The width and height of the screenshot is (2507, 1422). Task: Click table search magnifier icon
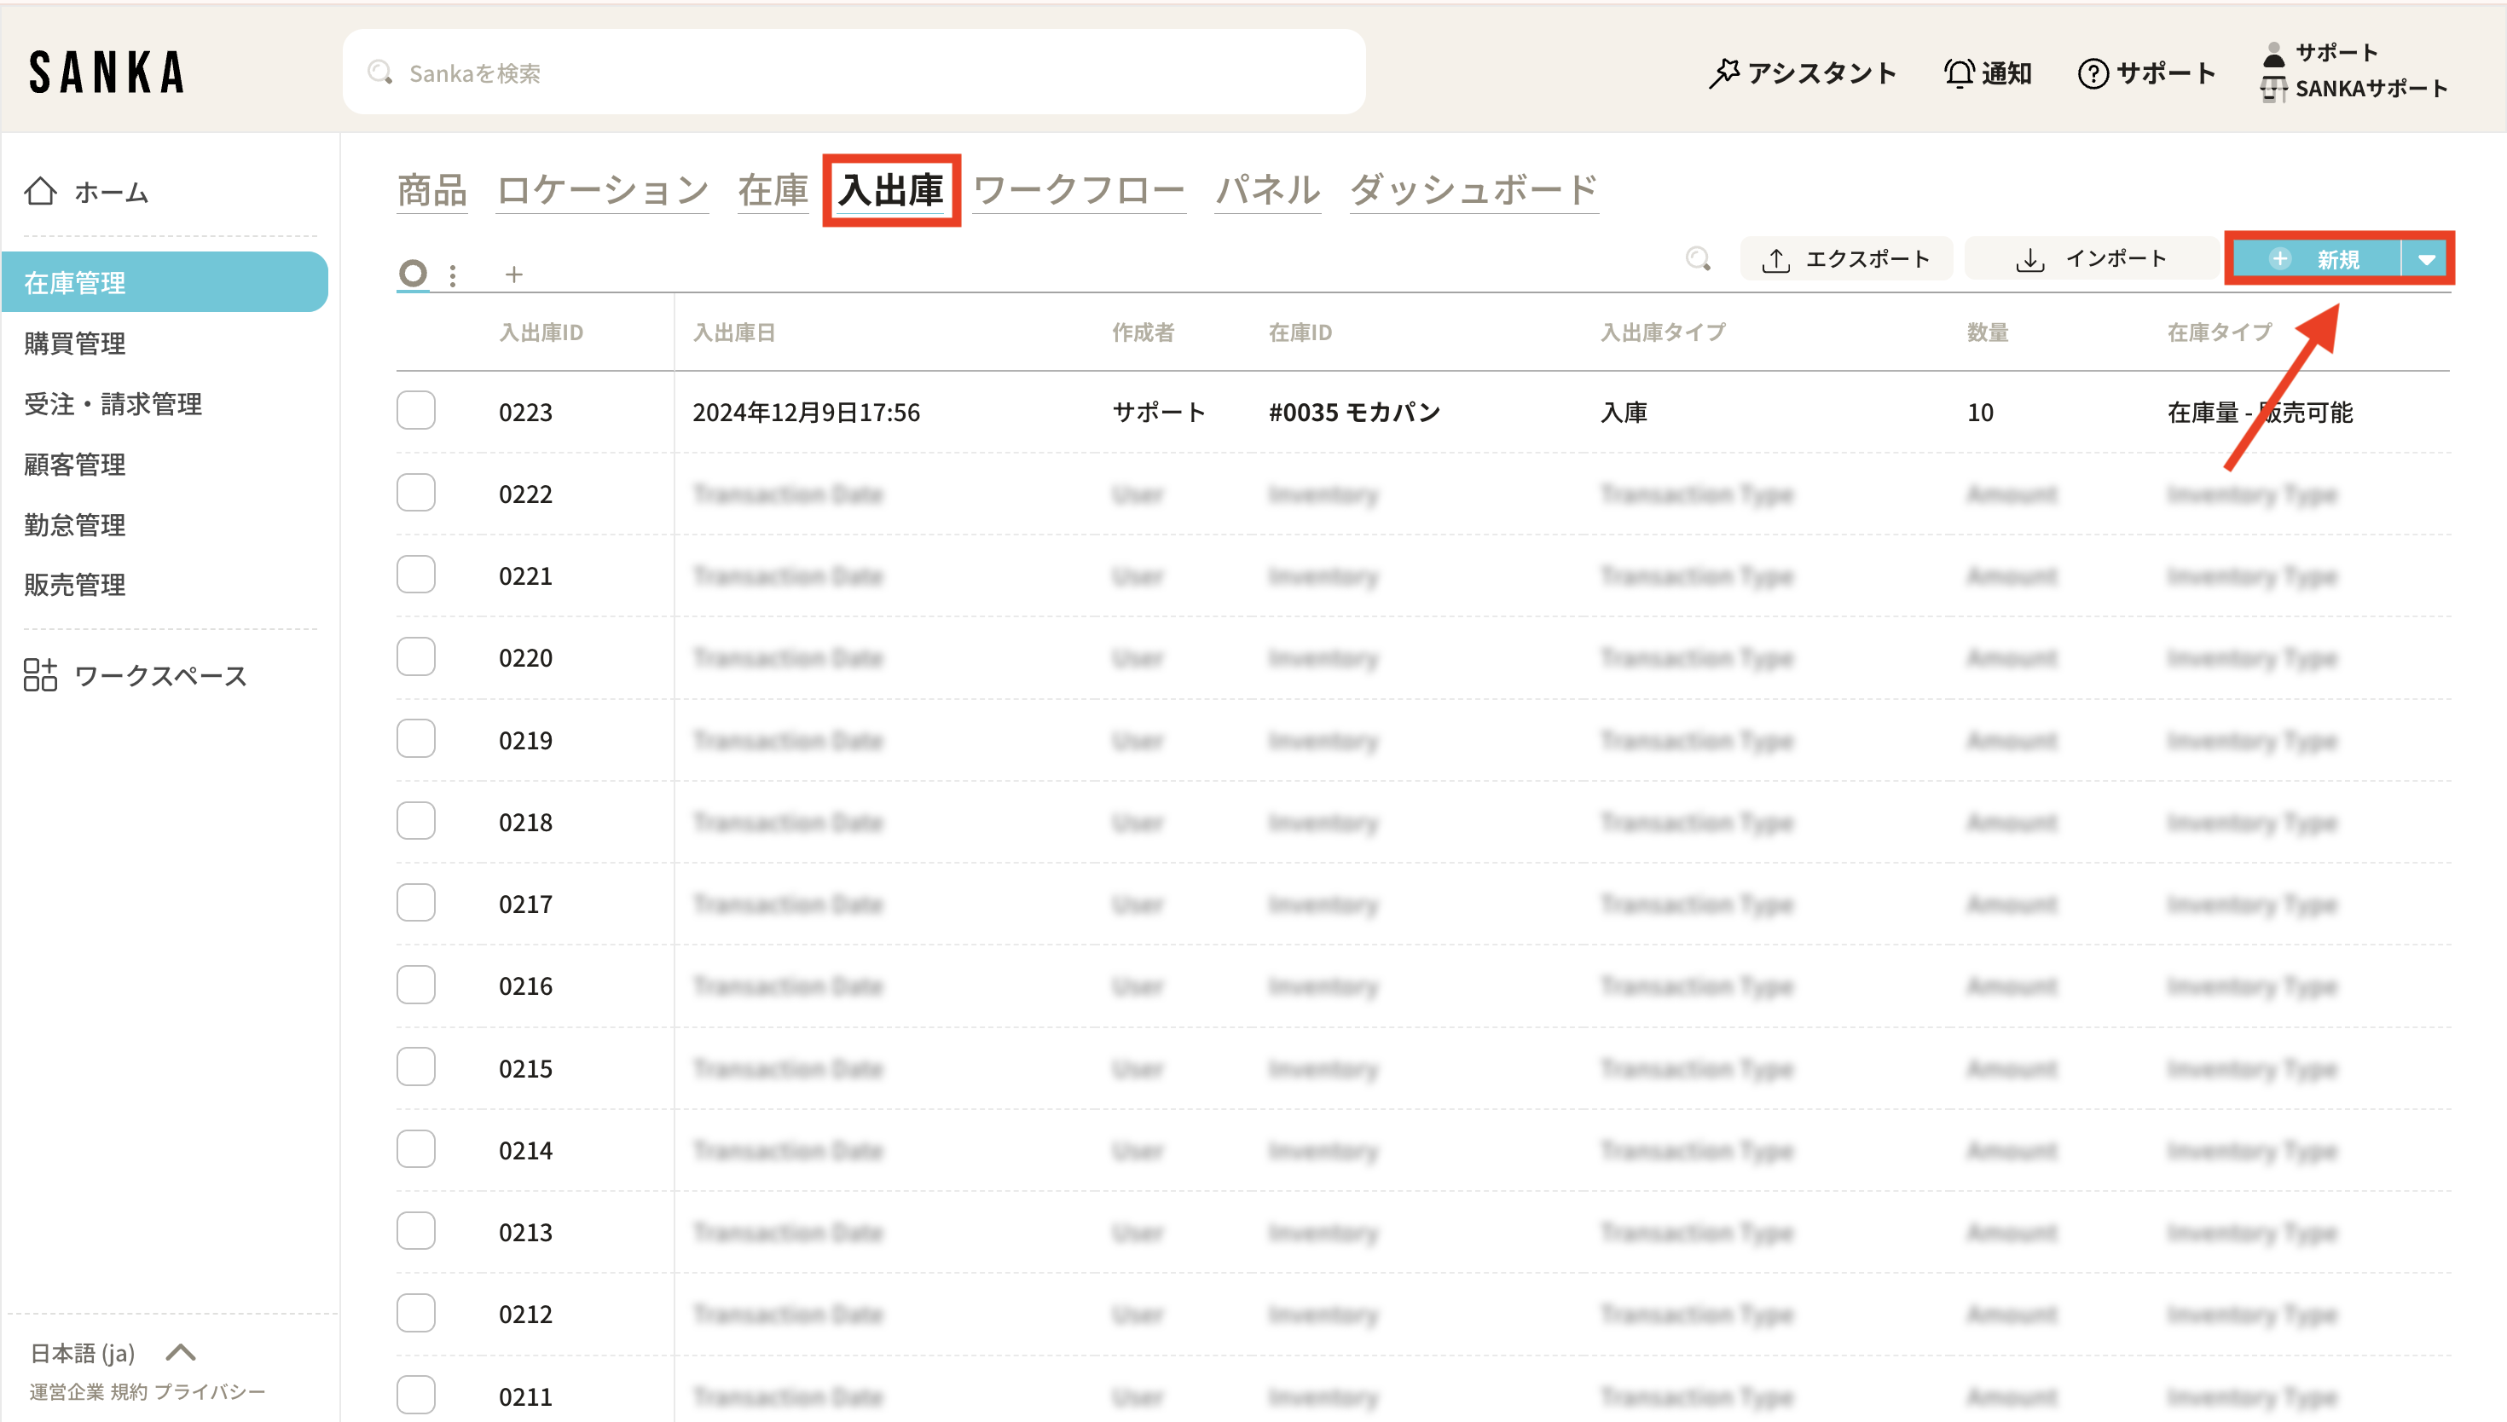(1698, 259)
